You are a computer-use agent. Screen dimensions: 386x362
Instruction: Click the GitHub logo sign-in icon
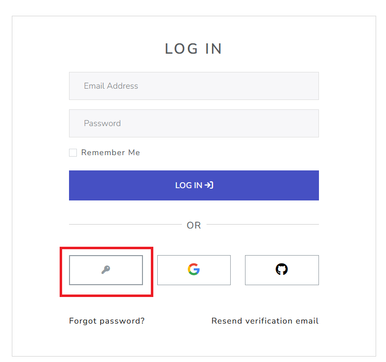pos(281,269)
